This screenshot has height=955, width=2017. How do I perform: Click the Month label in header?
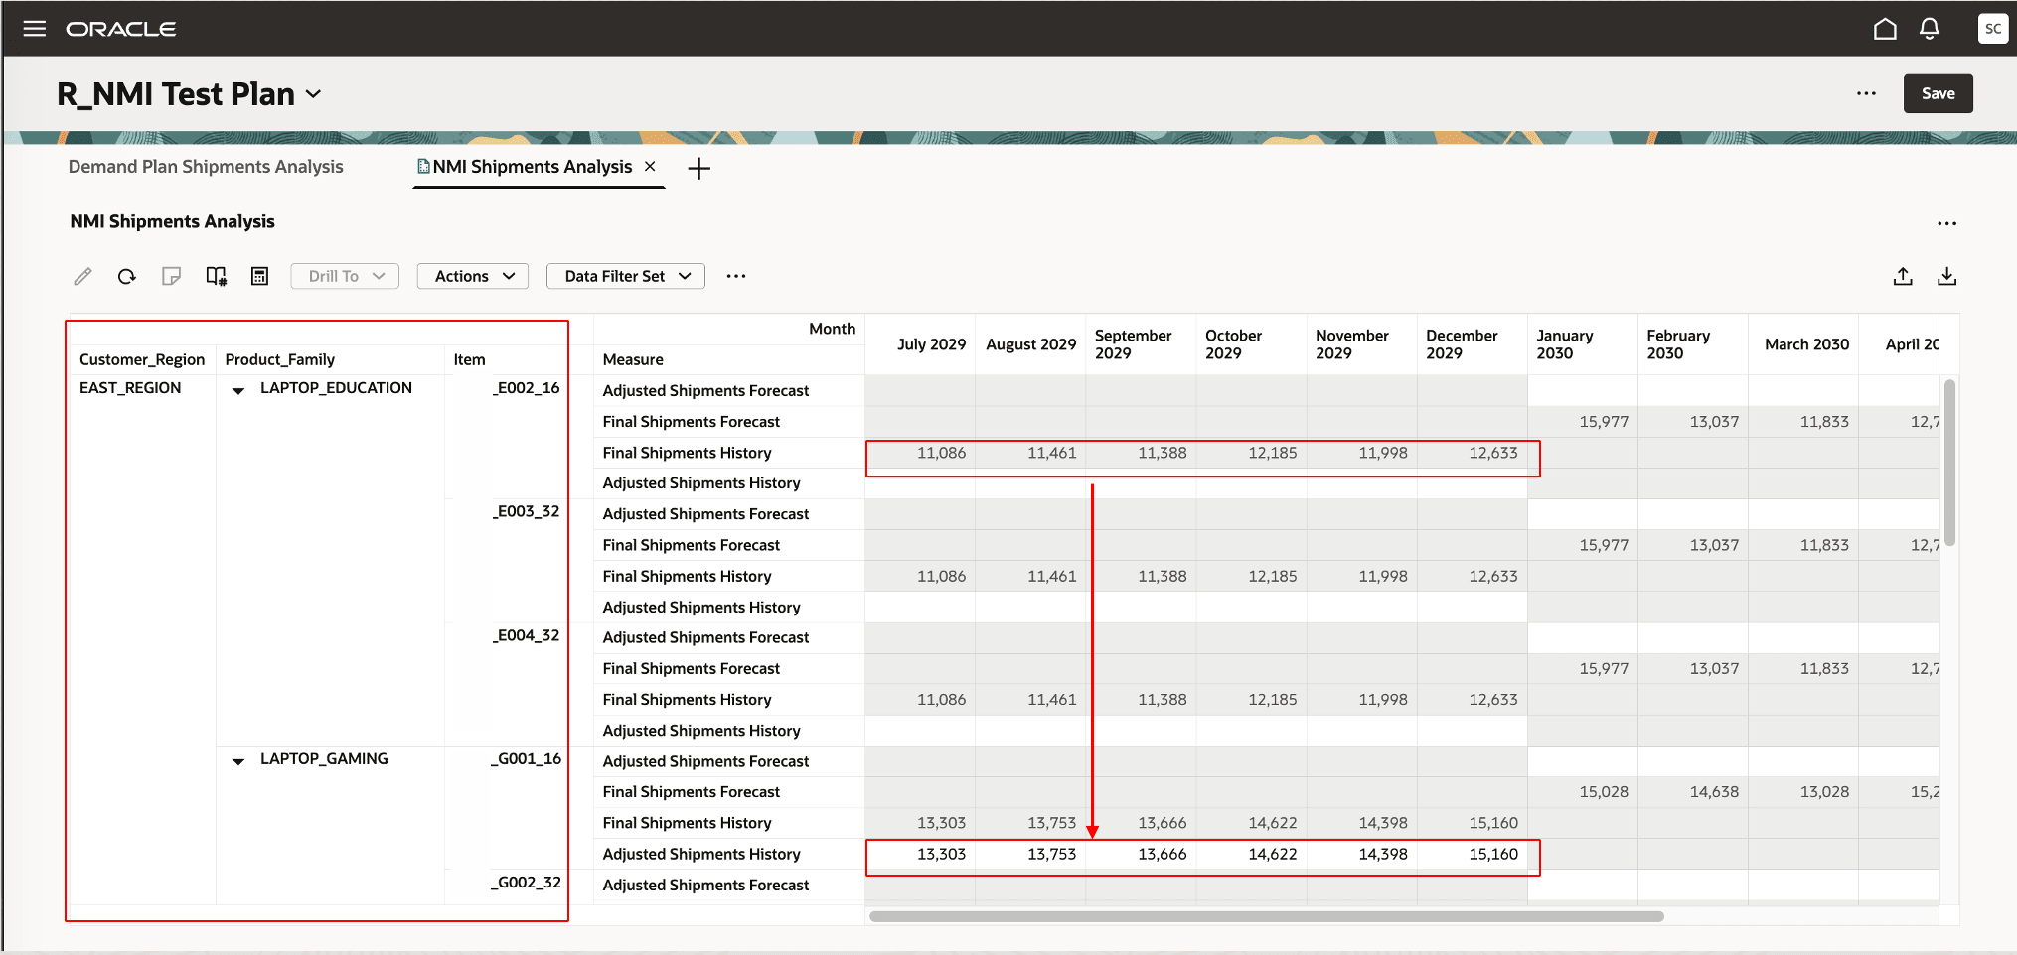tap(832, 329)
